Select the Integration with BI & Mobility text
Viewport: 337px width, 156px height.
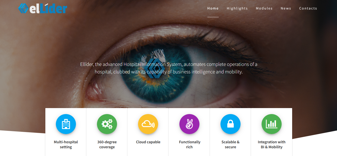272,145
